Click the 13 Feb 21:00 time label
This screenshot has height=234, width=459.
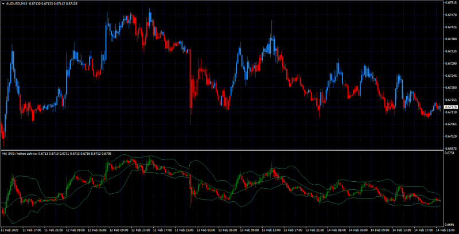[314, 229]
